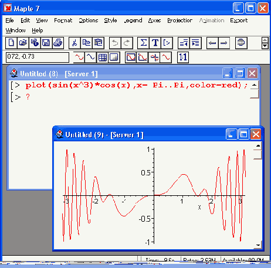Viewport: 271px width, 268px height.
Task: Click the back arrow navigation button
Action: [x=212, y=43]
